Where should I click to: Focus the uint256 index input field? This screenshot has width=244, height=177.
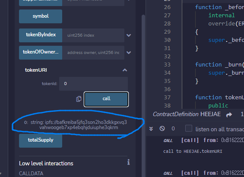(x=93, y=35)
